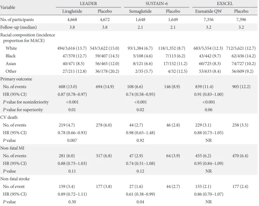Click the hazard ratio '0.74 (0.58–0.95)'
Screen dimensions: 259x206
141,94
